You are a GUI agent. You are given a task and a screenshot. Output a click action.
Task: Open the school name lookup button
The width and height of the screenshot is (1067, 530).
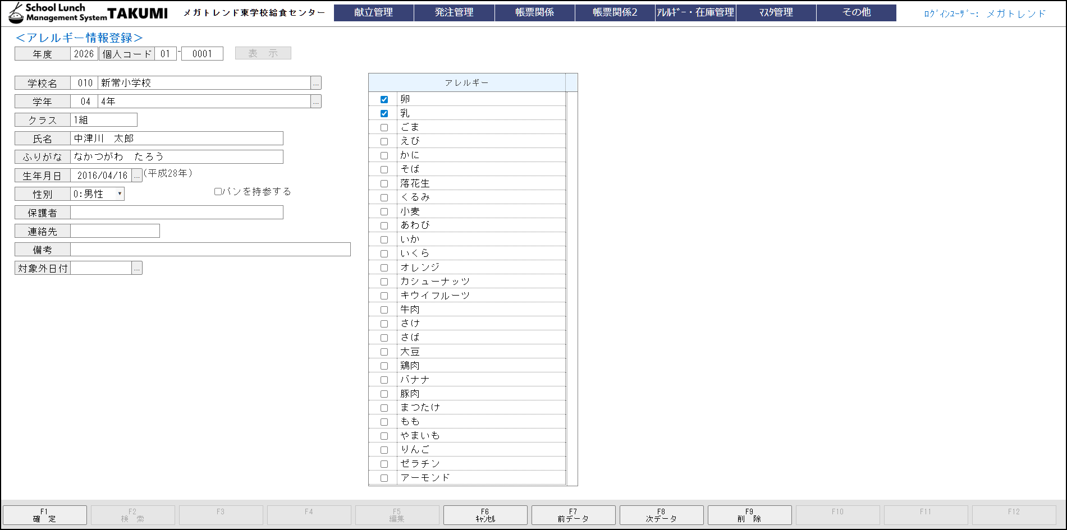coord(317,82)
